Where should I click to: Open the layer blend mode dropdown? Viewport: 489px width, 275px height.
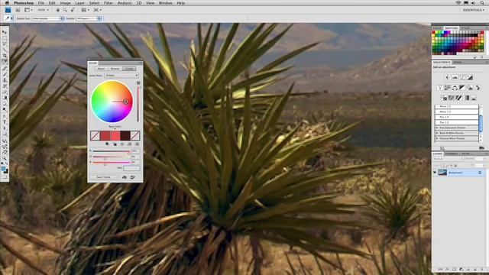point(447,159)
